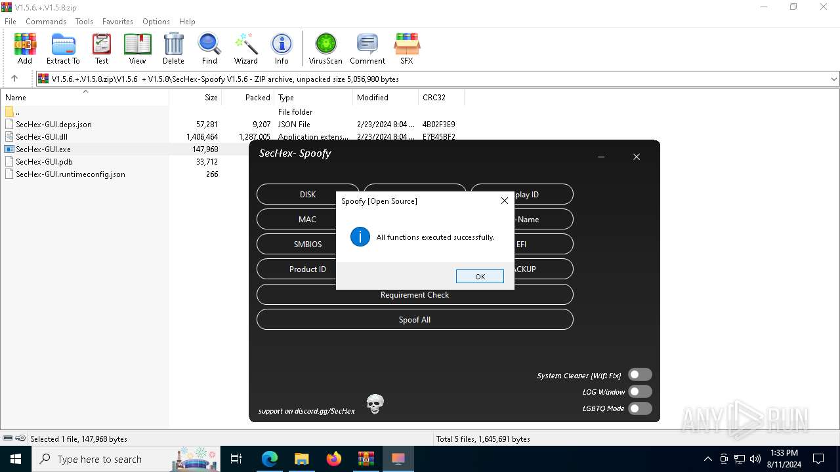Click the info icon in the message dialog
Image resolution: width=840 pixels, height=472 pixels.
tap(360, 237)
